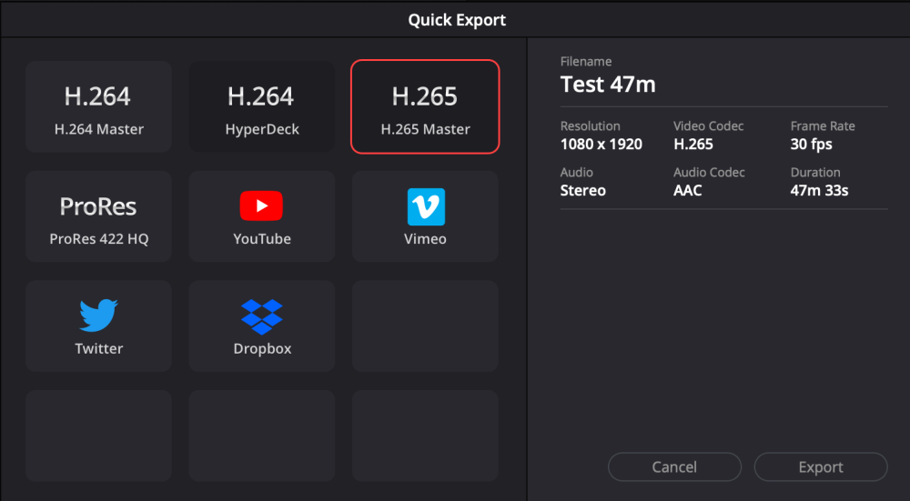Select the YouTube export preset
This screenshot has height=501, width=910.
click(x=262, y=216)
